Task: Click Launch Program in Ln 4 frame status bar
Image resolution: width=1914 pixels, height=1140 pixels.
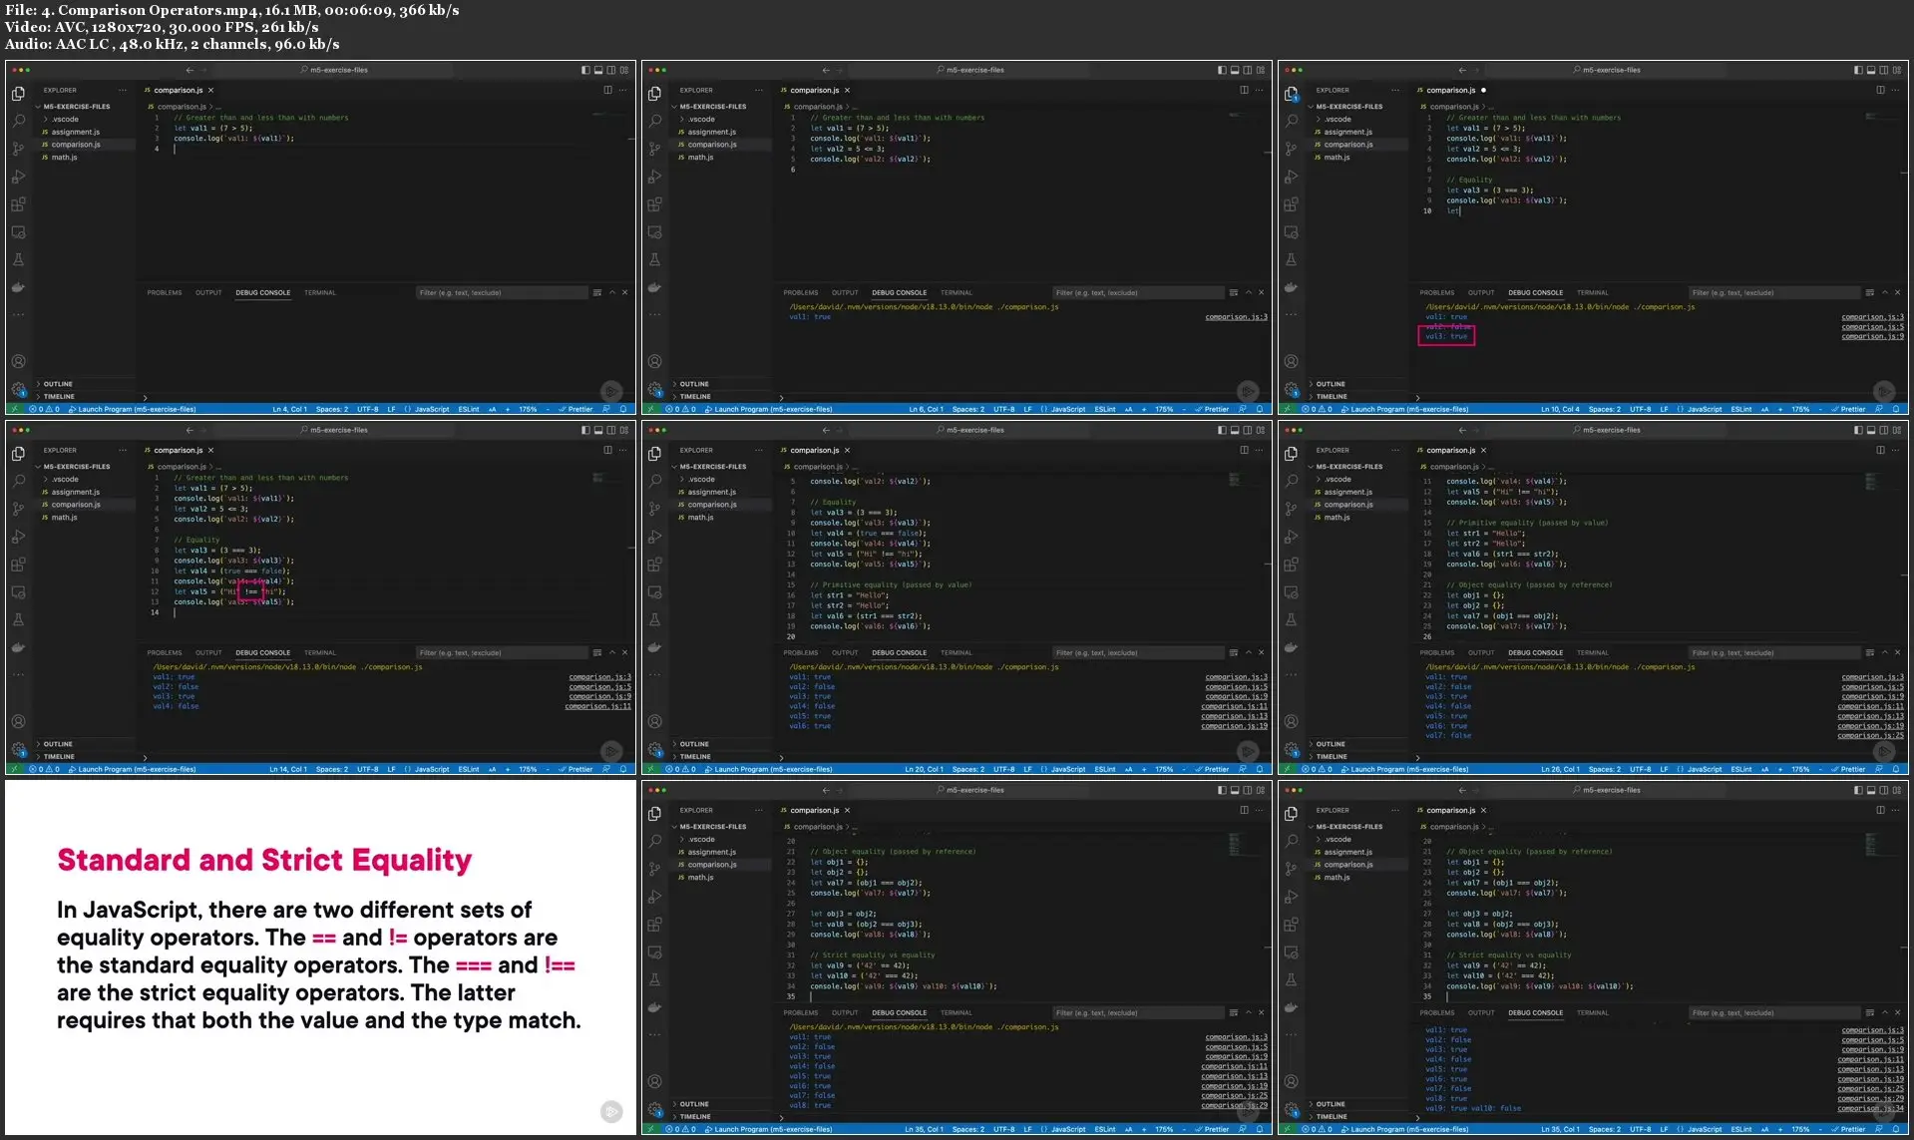Action: pyautogui.click(x=133, y=409)
